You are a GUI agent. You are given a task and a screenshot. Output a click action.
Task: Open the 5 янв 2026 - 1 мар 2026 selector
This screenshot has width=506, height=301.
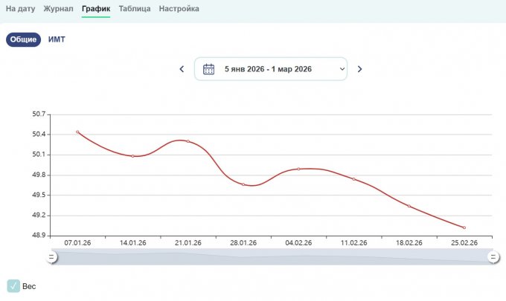click(x=269, y=69)
